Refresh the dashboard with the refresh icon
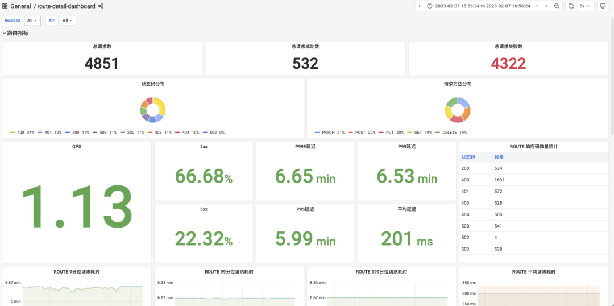Screen dimensions: 614x306 coord(571,6)
